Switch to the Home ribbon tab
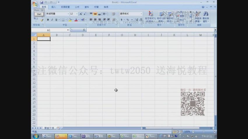 pos(44,7)
